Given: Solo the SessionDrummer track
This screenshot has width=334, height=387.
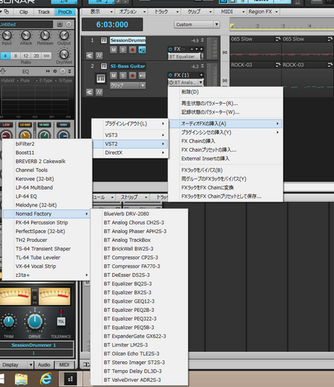Looking at the screenshot, I should pyautogui.click(x=123, y=50).
